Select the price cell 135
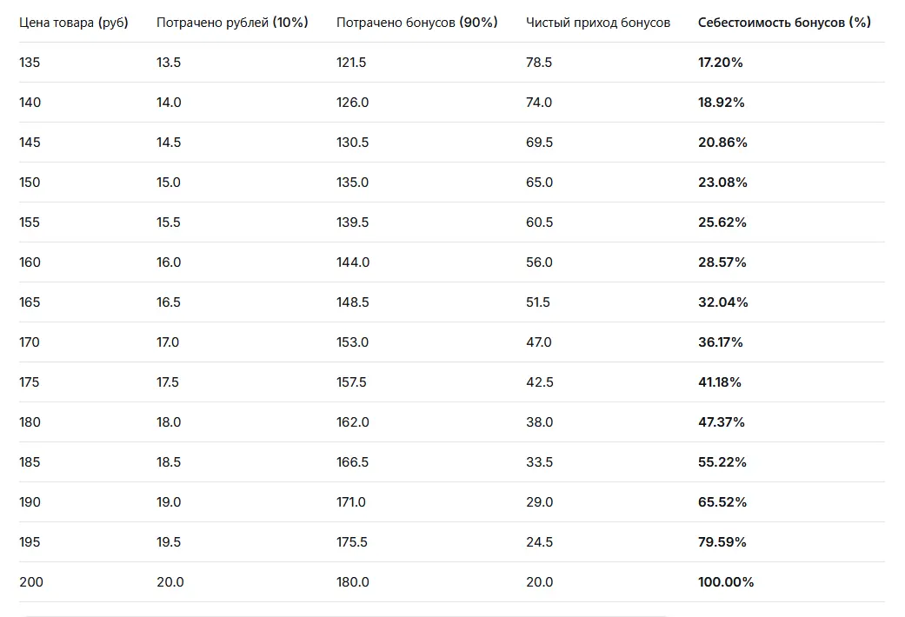 coord(30,63)
